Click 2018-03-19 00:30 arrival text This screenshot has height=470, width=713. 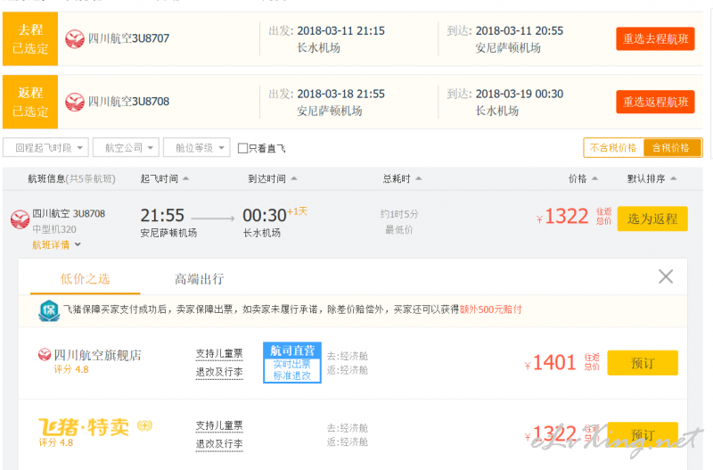(520, 95)
